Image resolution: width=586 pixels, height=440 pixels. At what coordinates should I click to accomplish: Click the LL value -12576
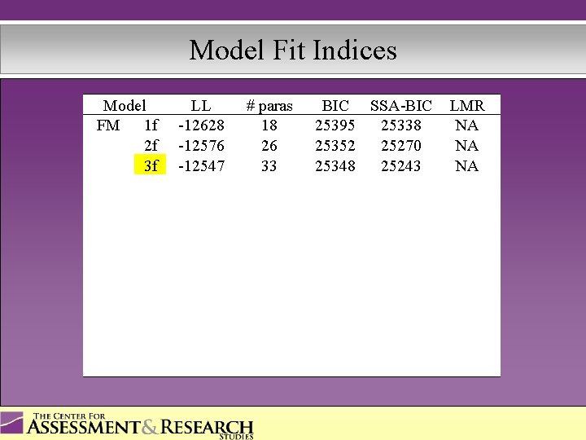(x=202, y=146)
